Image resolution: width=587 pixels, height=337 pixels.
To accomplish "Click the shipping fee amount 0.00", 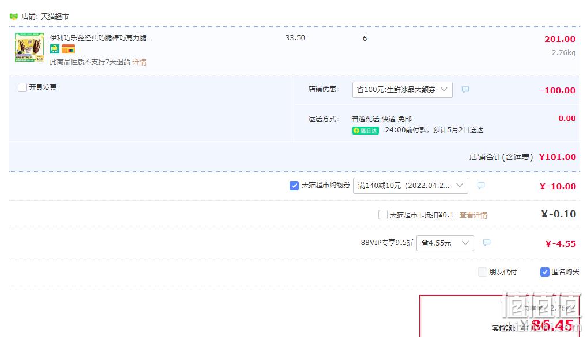I will [567, 118].
